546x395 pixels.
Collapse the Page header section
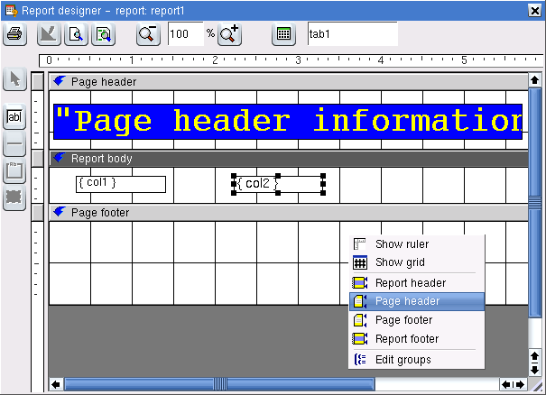(60, 81)
